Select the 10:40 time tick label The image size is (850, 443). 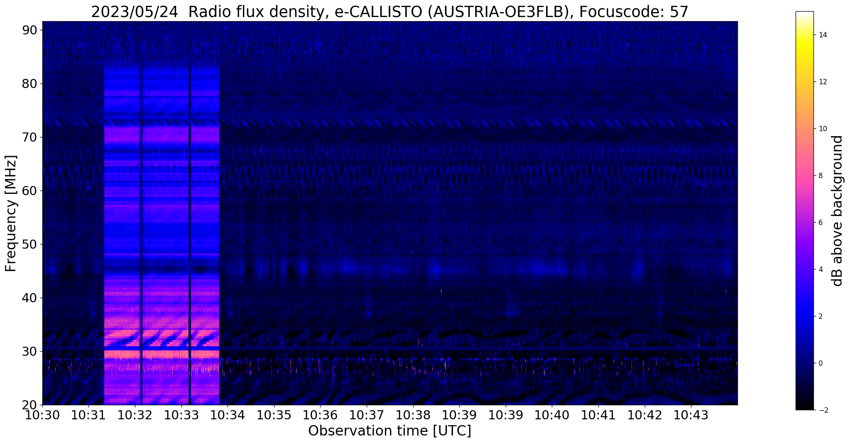(552, 415)
